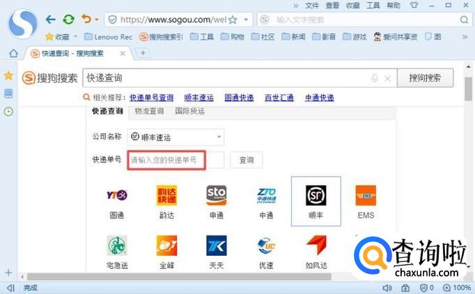
Task: Click the 顺丰速运 related search link
Action: [198, 98]
